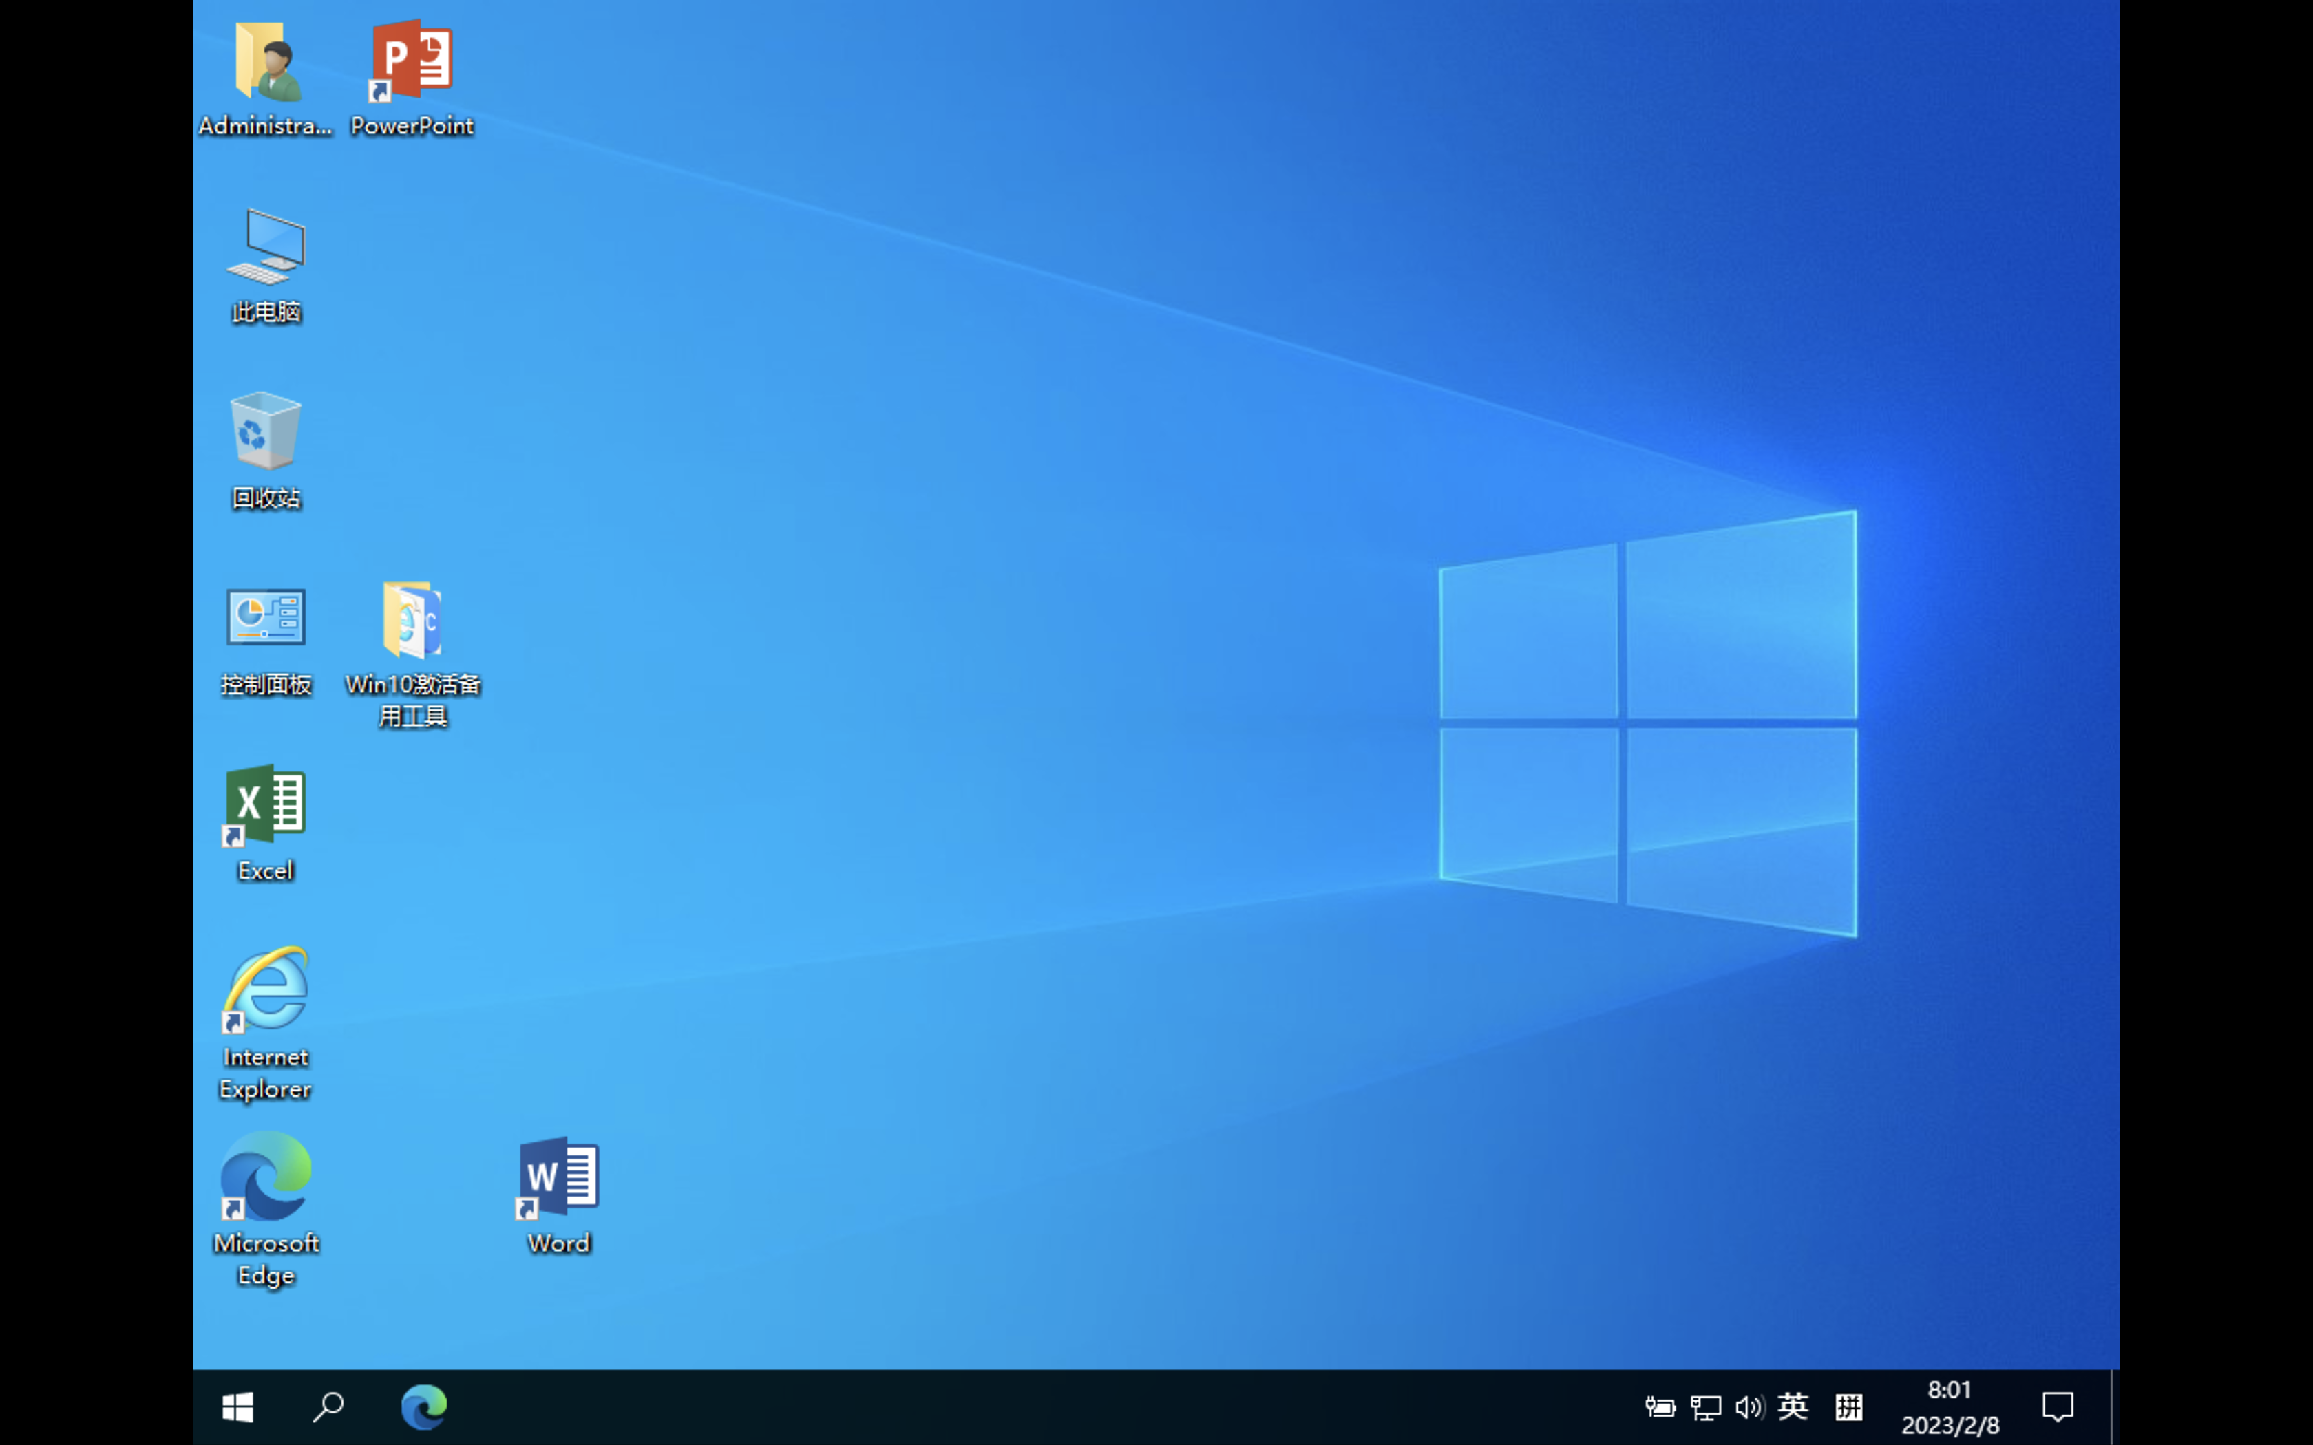Select the Internet Explorer shortcut

pyautogui.click(x=266, y=991)
